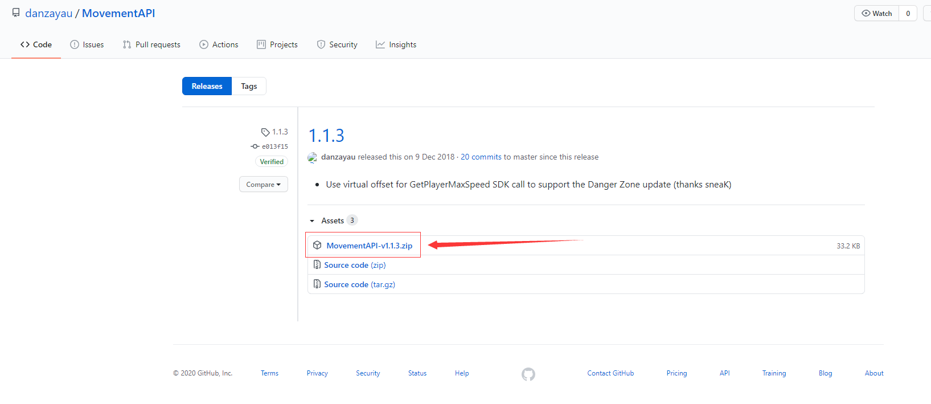Click the repository icon beside danzayau
The height and width of the screenshot is (404, 931).
(x=16, y=13)
